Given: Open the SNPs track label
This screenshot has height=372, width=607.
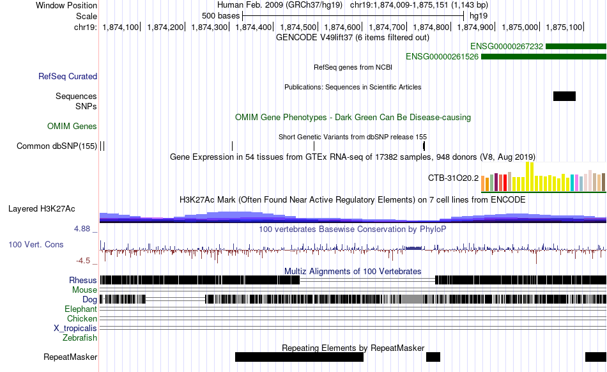Looking at the screenshot, I should pos(86,106).
